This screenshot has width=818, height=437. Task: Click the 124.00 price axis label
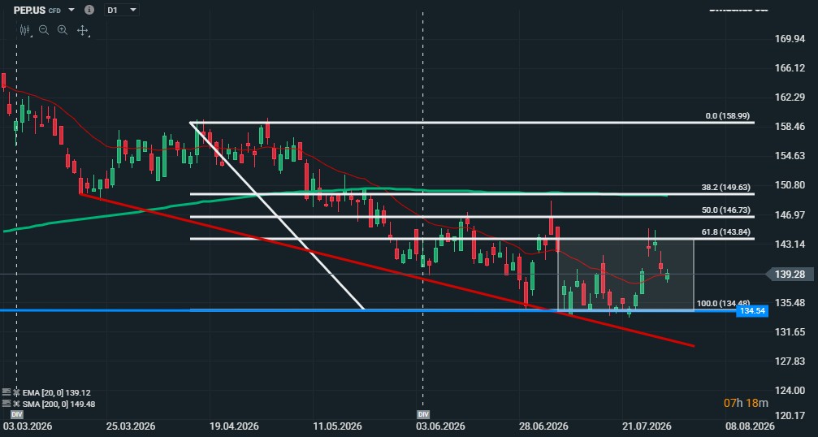point(790,390)
